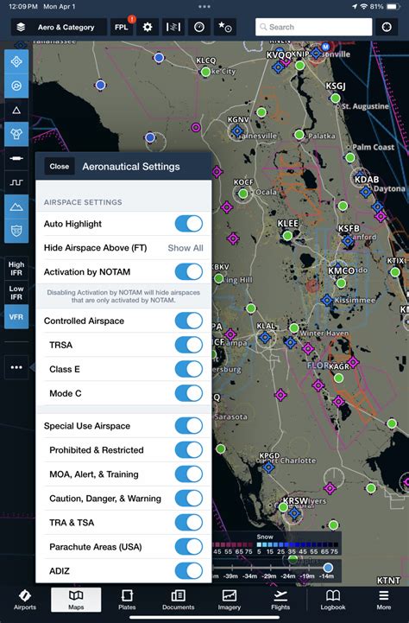Image resolution: width=409 pixels, height=623 pixels.
Task: Select KMCO airport symbol on map
Action: (x=341, y=283)
